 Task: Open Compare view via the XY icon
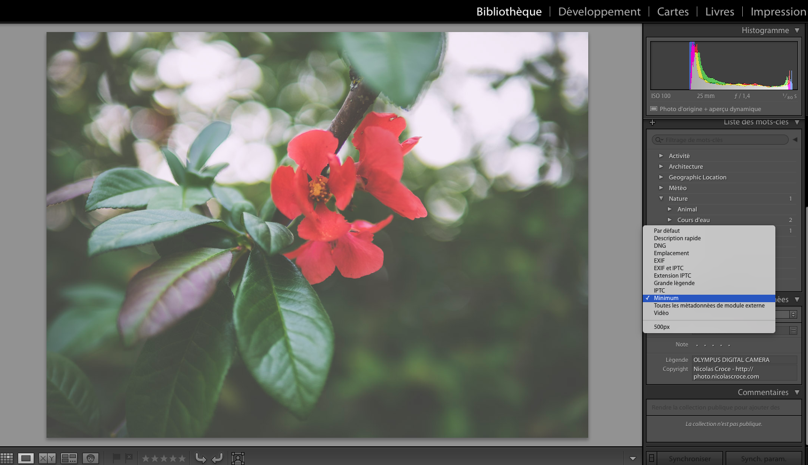coord(48,458)
